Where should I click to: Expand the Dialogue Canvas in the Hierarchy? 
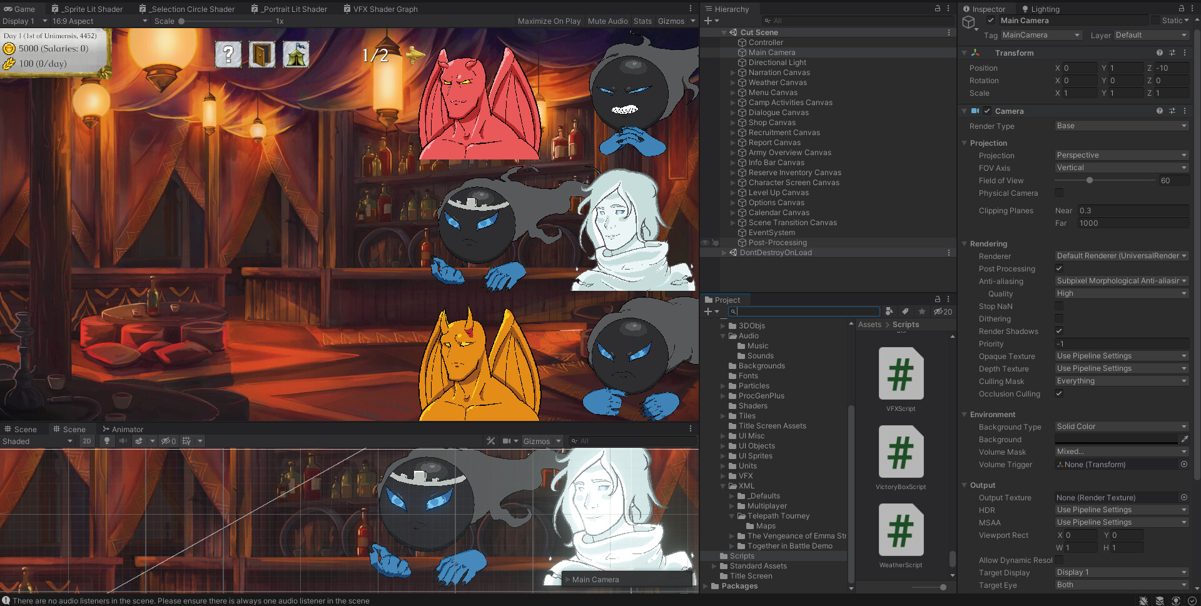click(733, 113)
